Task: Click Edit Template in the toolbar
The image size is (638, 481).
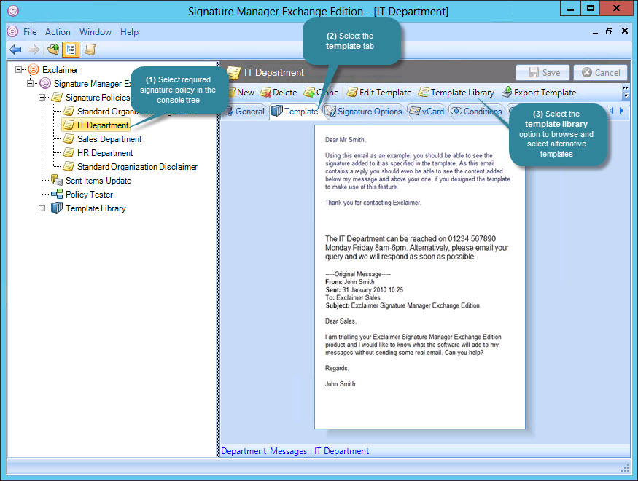Action: tap(379, 93)
